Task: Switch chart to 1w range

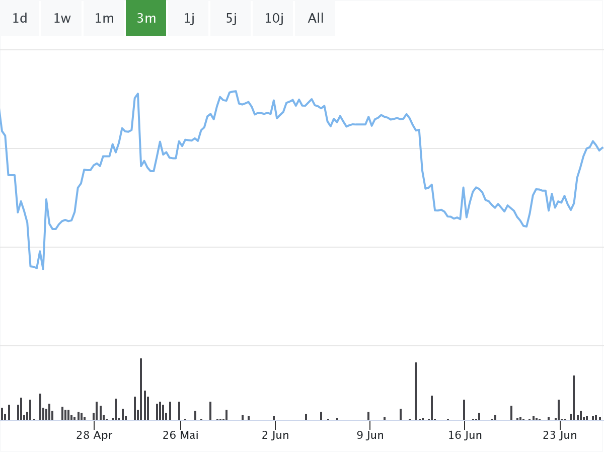Action: click(x=62, y=19)
